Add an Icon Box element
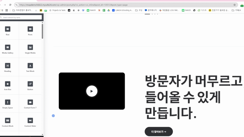 point(8,84)
